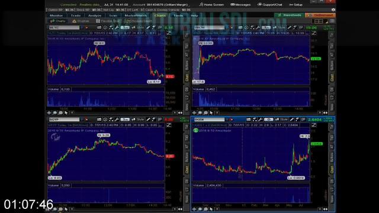Open the Style menu in SGYP chart

138,120
